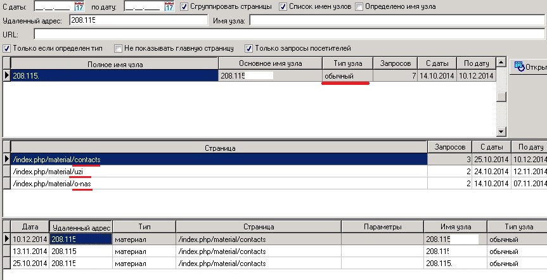The height and width of the screenshot is (280, 547).
Task: Select the '/index.php/material/contacts' page row
Action: (275, 160)
